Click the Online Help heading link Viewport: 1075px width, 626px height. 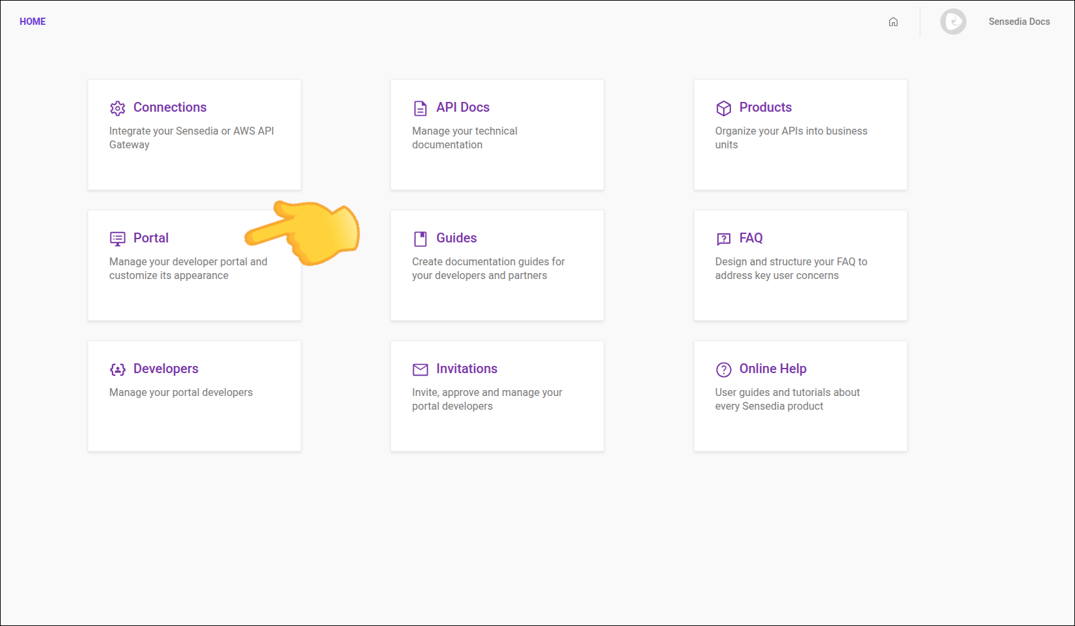[772, 369]
